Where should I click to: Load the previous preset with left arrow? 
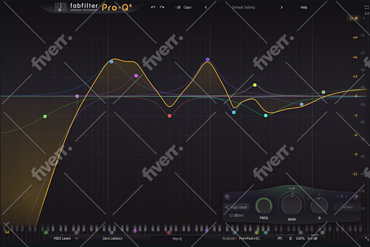(206, 7)
